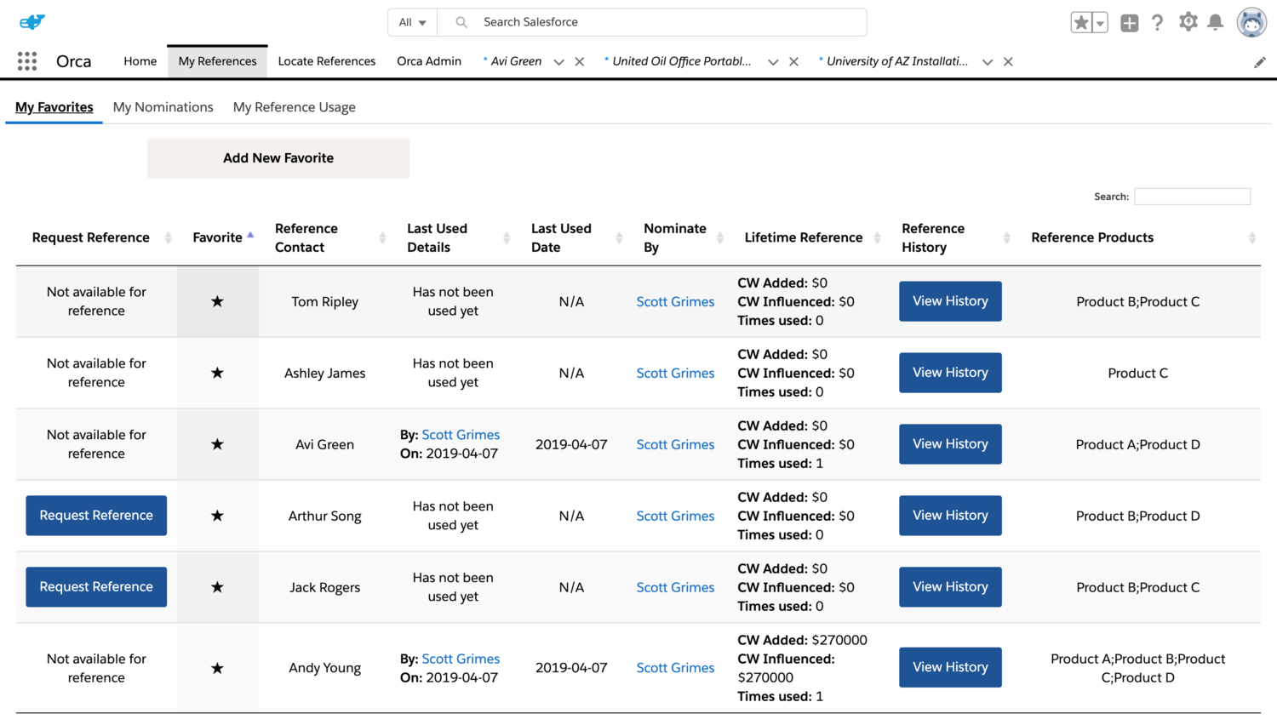Open the user profile avatar
The width and height of the screenshot is (1277, 725).
1251,23
